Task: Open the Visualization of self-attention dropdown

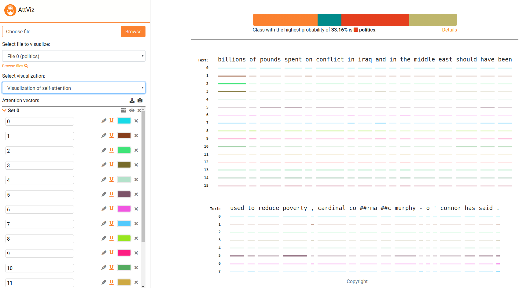Action: click(74, 88)
